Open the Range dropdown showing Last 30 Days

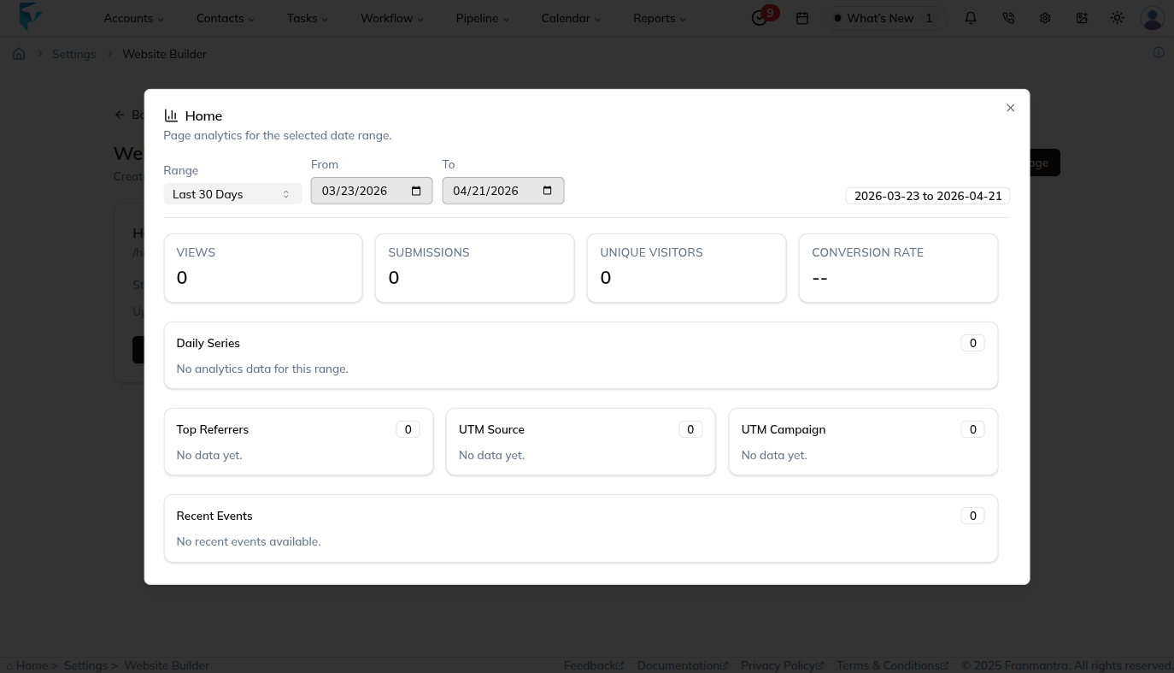pos(232,194)
